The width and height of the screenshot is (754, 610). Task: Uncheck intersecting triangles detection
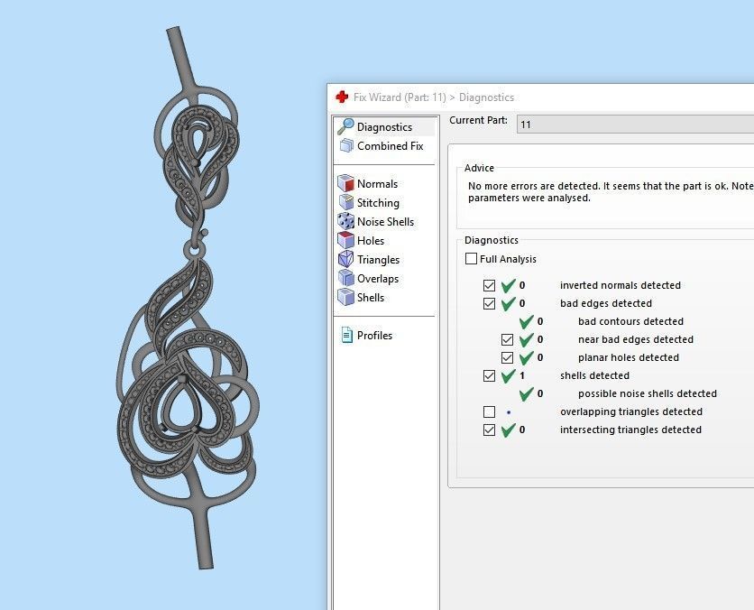click(x=489, y=430)
